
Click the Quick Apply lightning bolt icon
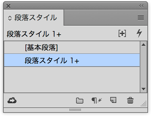pyautogui.click(x=139, y=33)
